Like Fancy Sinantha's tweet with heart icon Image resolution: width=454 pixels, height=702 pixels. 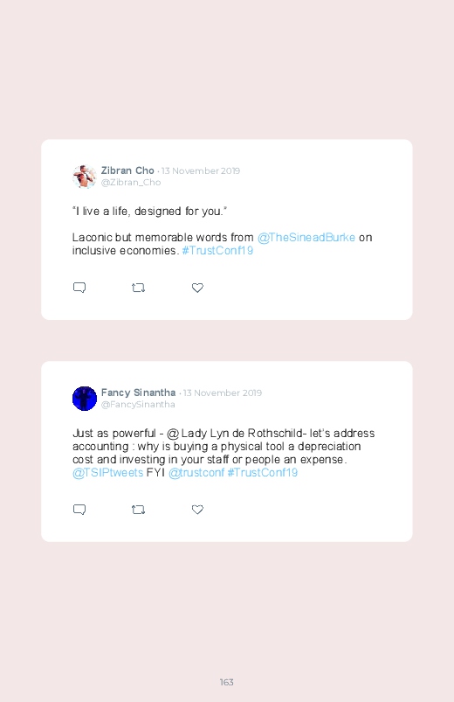pyautogui.click(x=197, y=510)
